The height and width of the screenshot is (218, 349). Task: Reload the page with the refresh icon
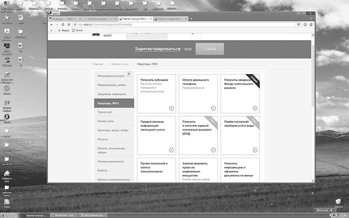pyautogui.click(x=63, y=24)
